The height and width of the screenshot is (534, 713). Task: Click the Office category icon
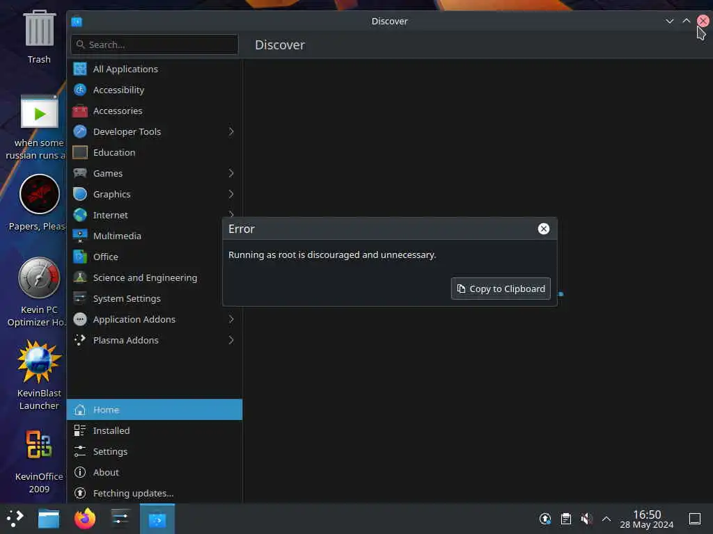80,257
